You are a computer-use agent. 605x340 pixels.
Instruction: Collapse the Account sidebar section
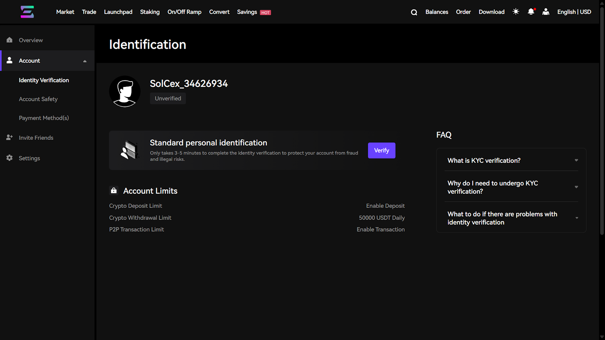point(85,61)
